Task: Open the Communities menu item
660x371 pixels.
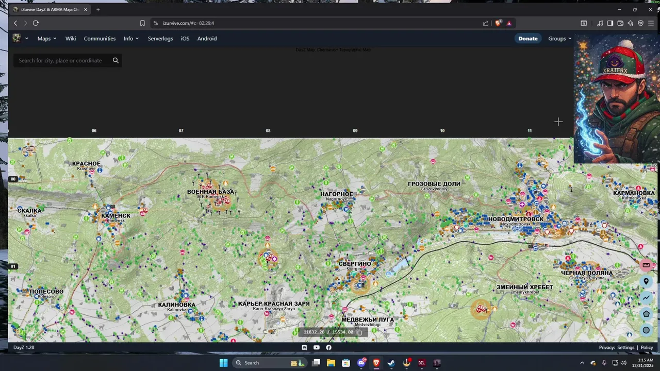Action: [100, 39]
